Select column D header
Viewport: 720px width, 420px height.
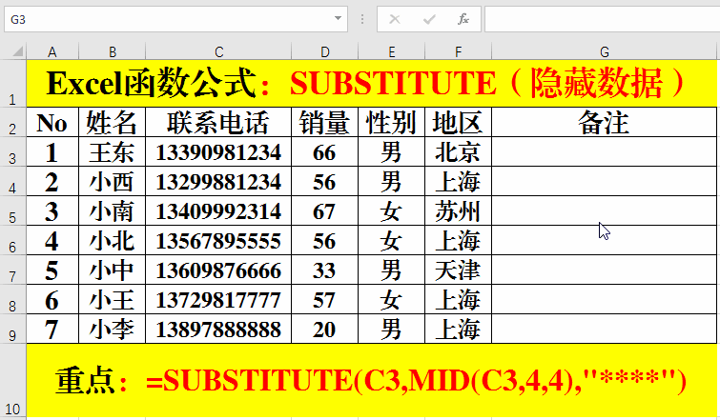(x=324, y=51)
